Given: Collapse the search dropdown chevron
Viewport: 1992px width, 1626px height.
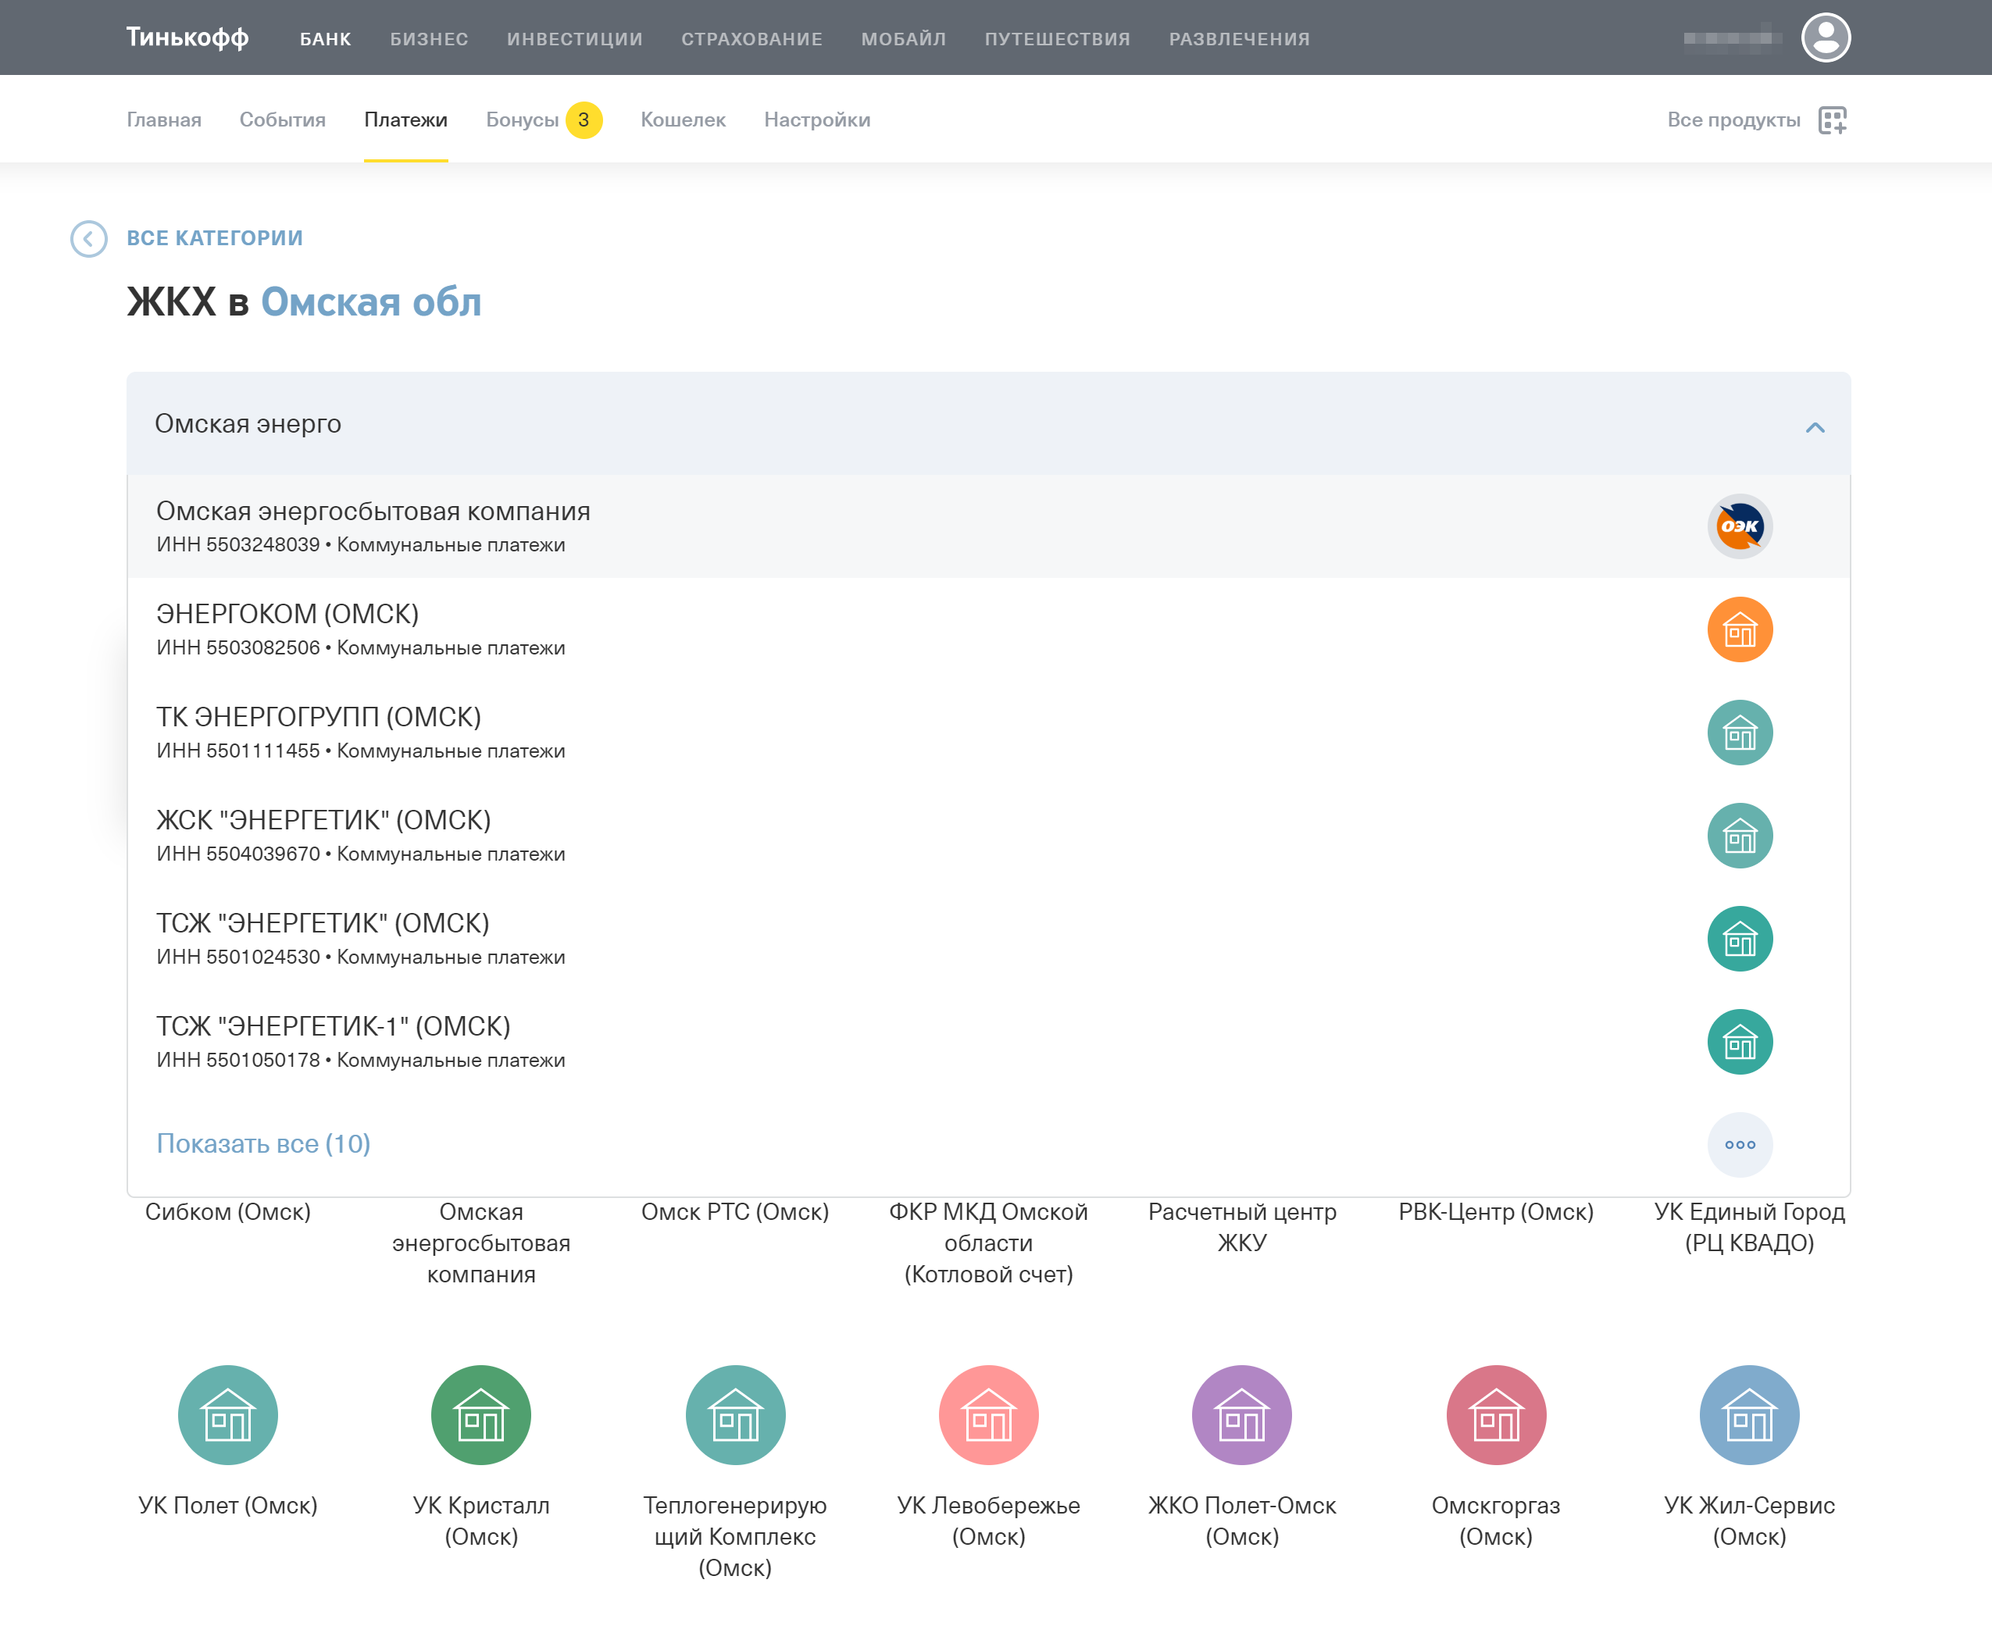Looking at the screenshot, I should click(x=1815, y=427).
